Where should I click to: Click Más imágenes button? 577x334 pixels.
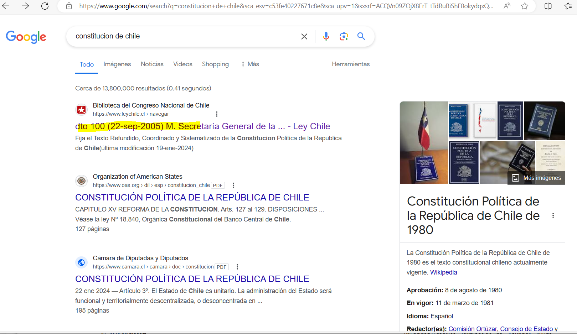tap(536, 178)
